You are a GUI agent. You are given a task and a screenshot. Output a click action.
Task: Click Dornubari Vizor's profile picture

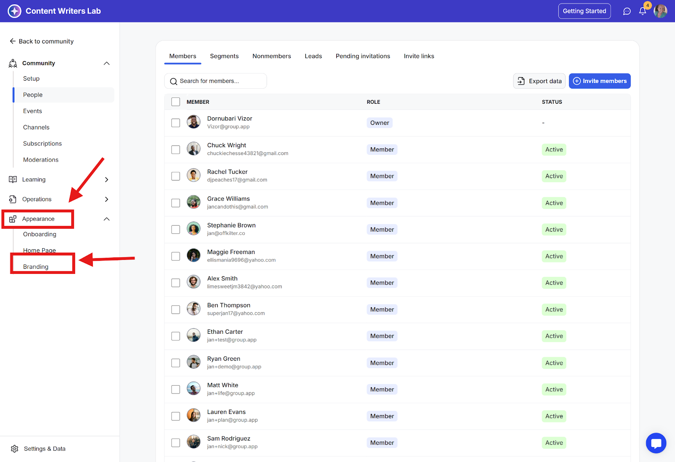(x=194, y=122)
